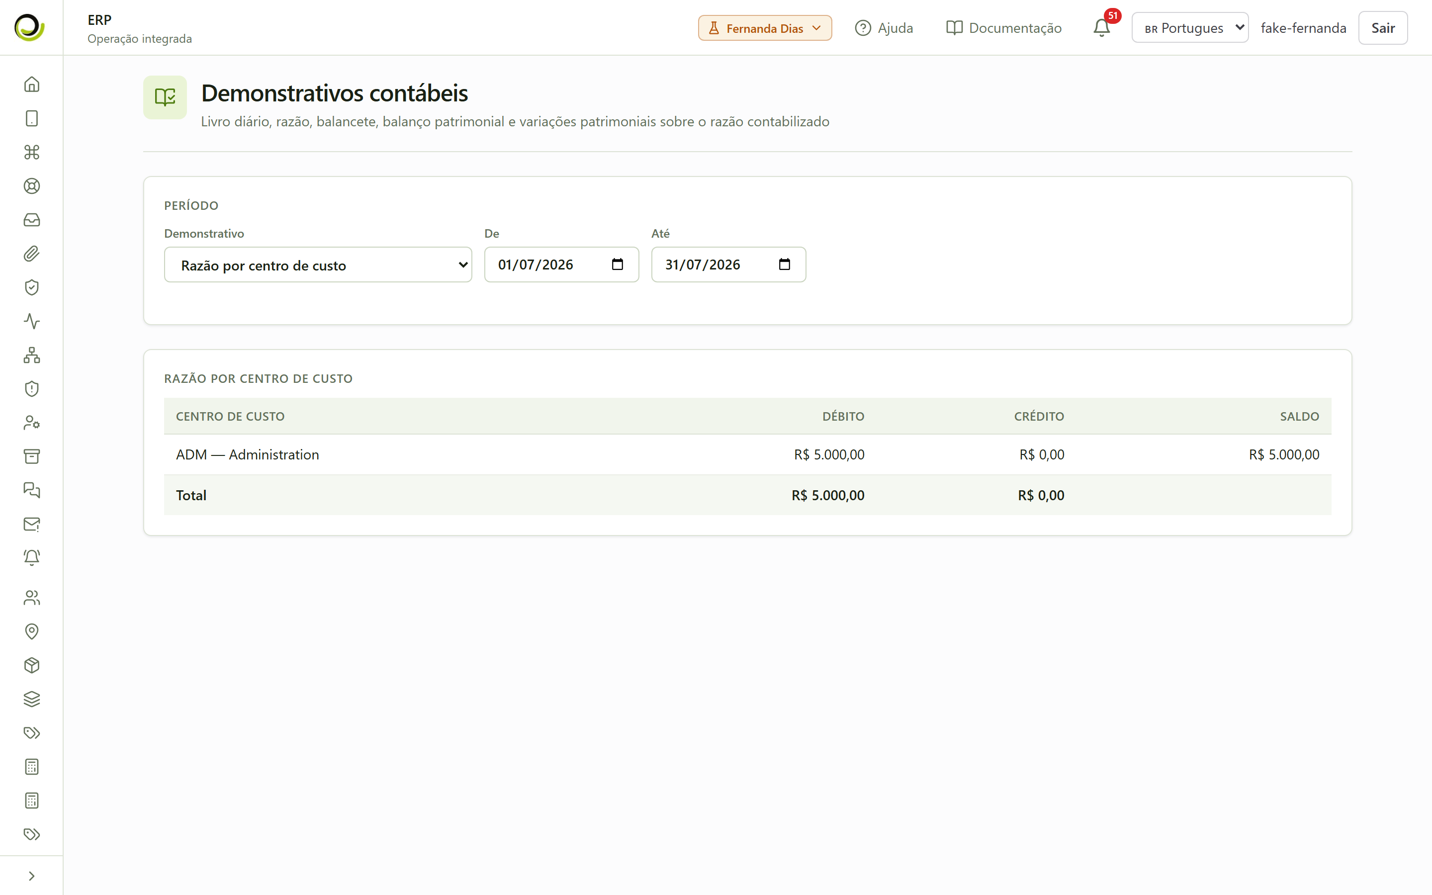The image size is (1432, 895).
Task: Open the shield check sidebar icon
Action: click(x=31, y=287)
